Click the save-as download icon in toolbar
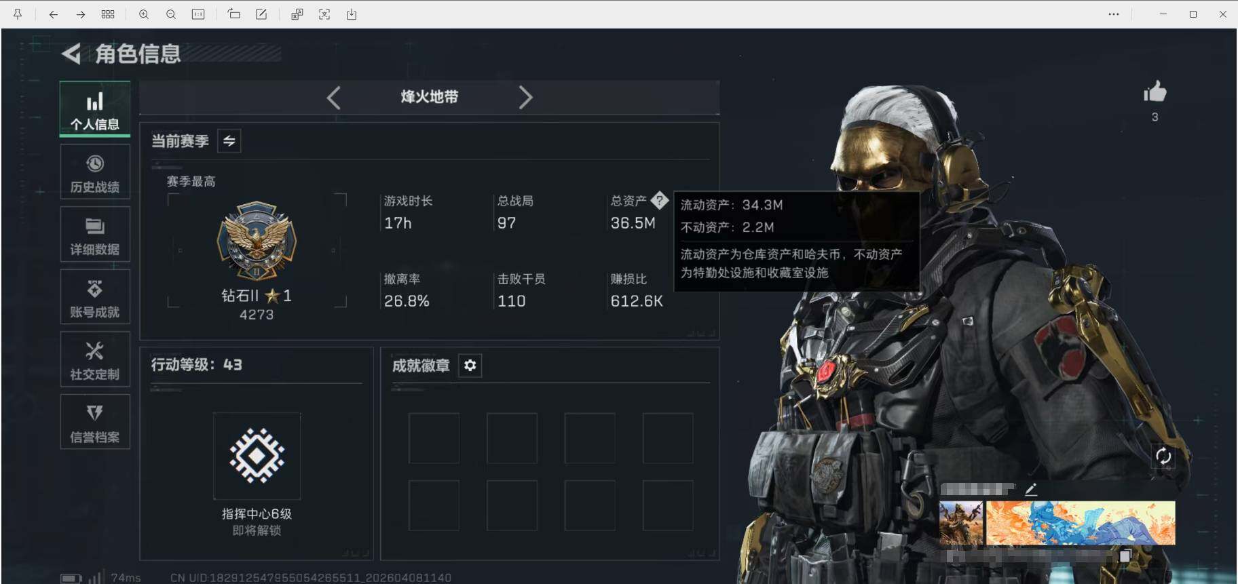1238x584 pixels. [x=352, y=14]
